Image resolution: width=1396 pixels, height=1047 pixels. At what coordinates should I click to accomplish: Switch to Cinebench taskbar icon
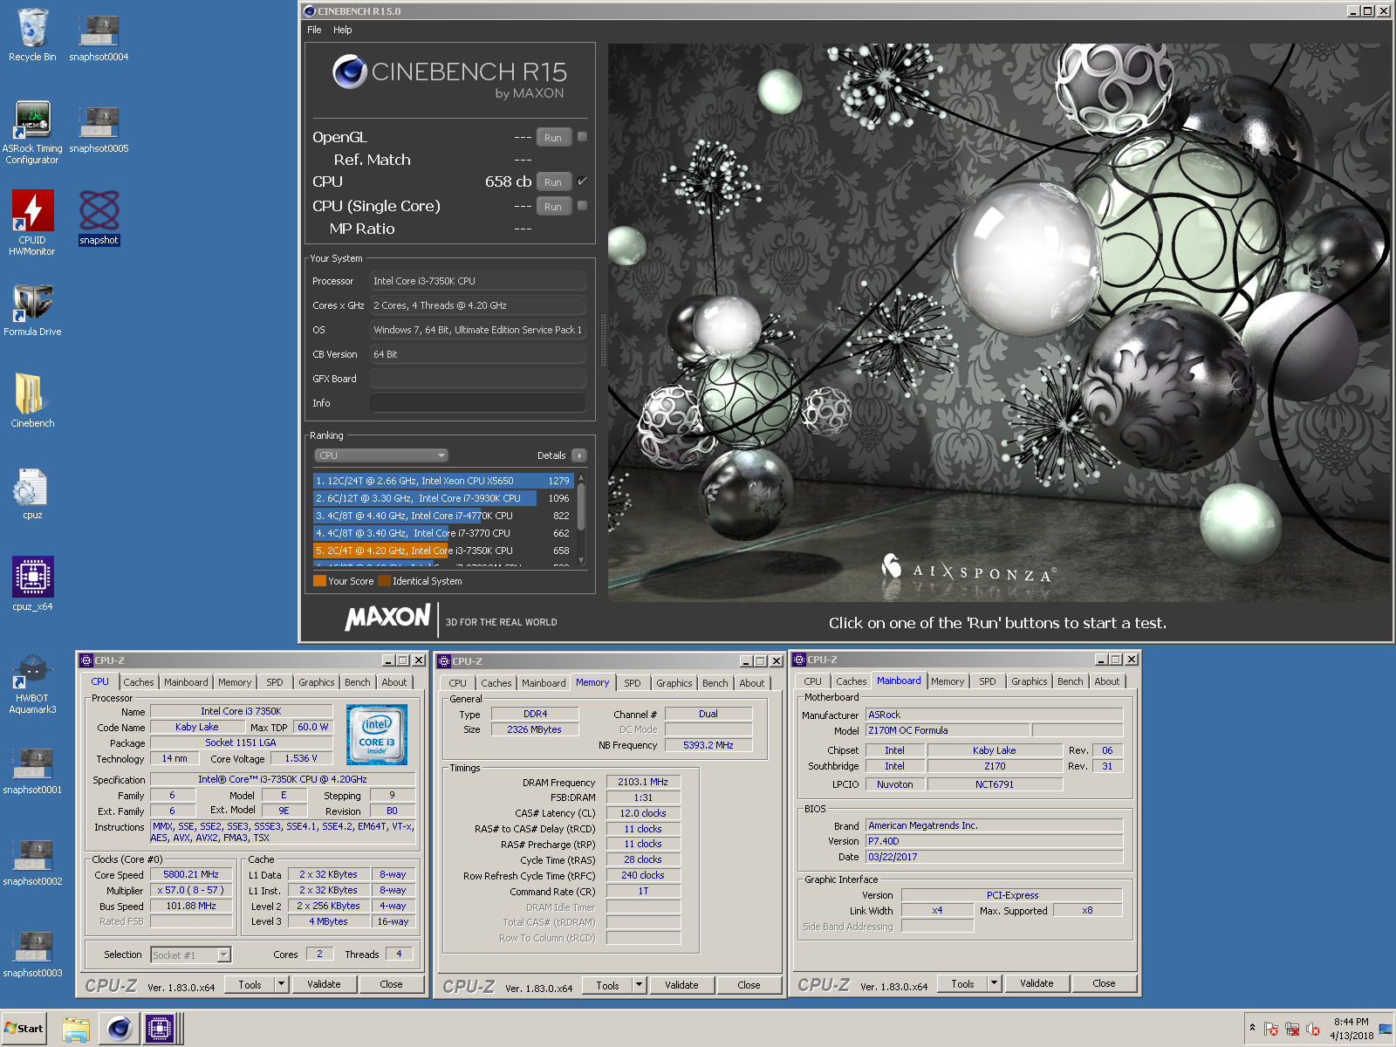(x=119, y=1029)
